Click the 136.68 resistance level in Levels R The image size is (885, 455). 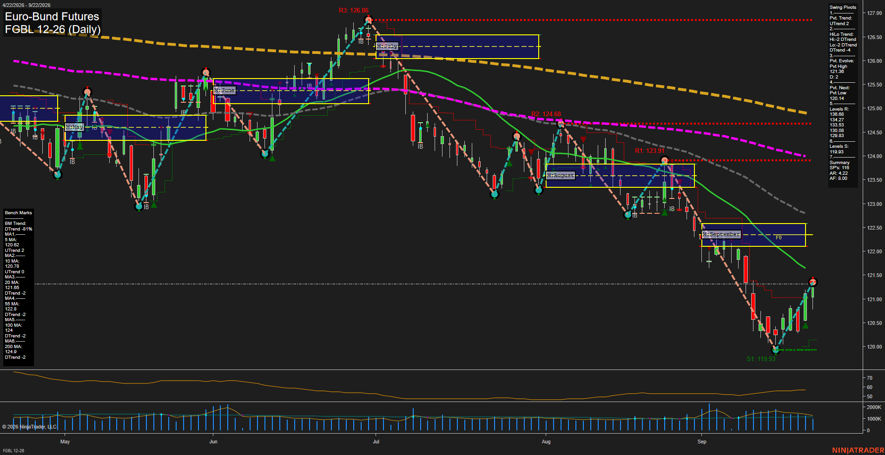[837, 114]
